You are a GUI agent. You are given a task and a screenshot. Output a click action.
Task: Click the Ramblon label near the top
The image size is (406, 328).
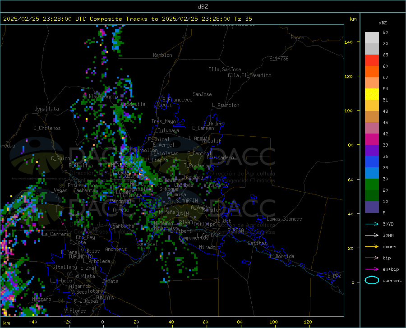tap(162, 55)
